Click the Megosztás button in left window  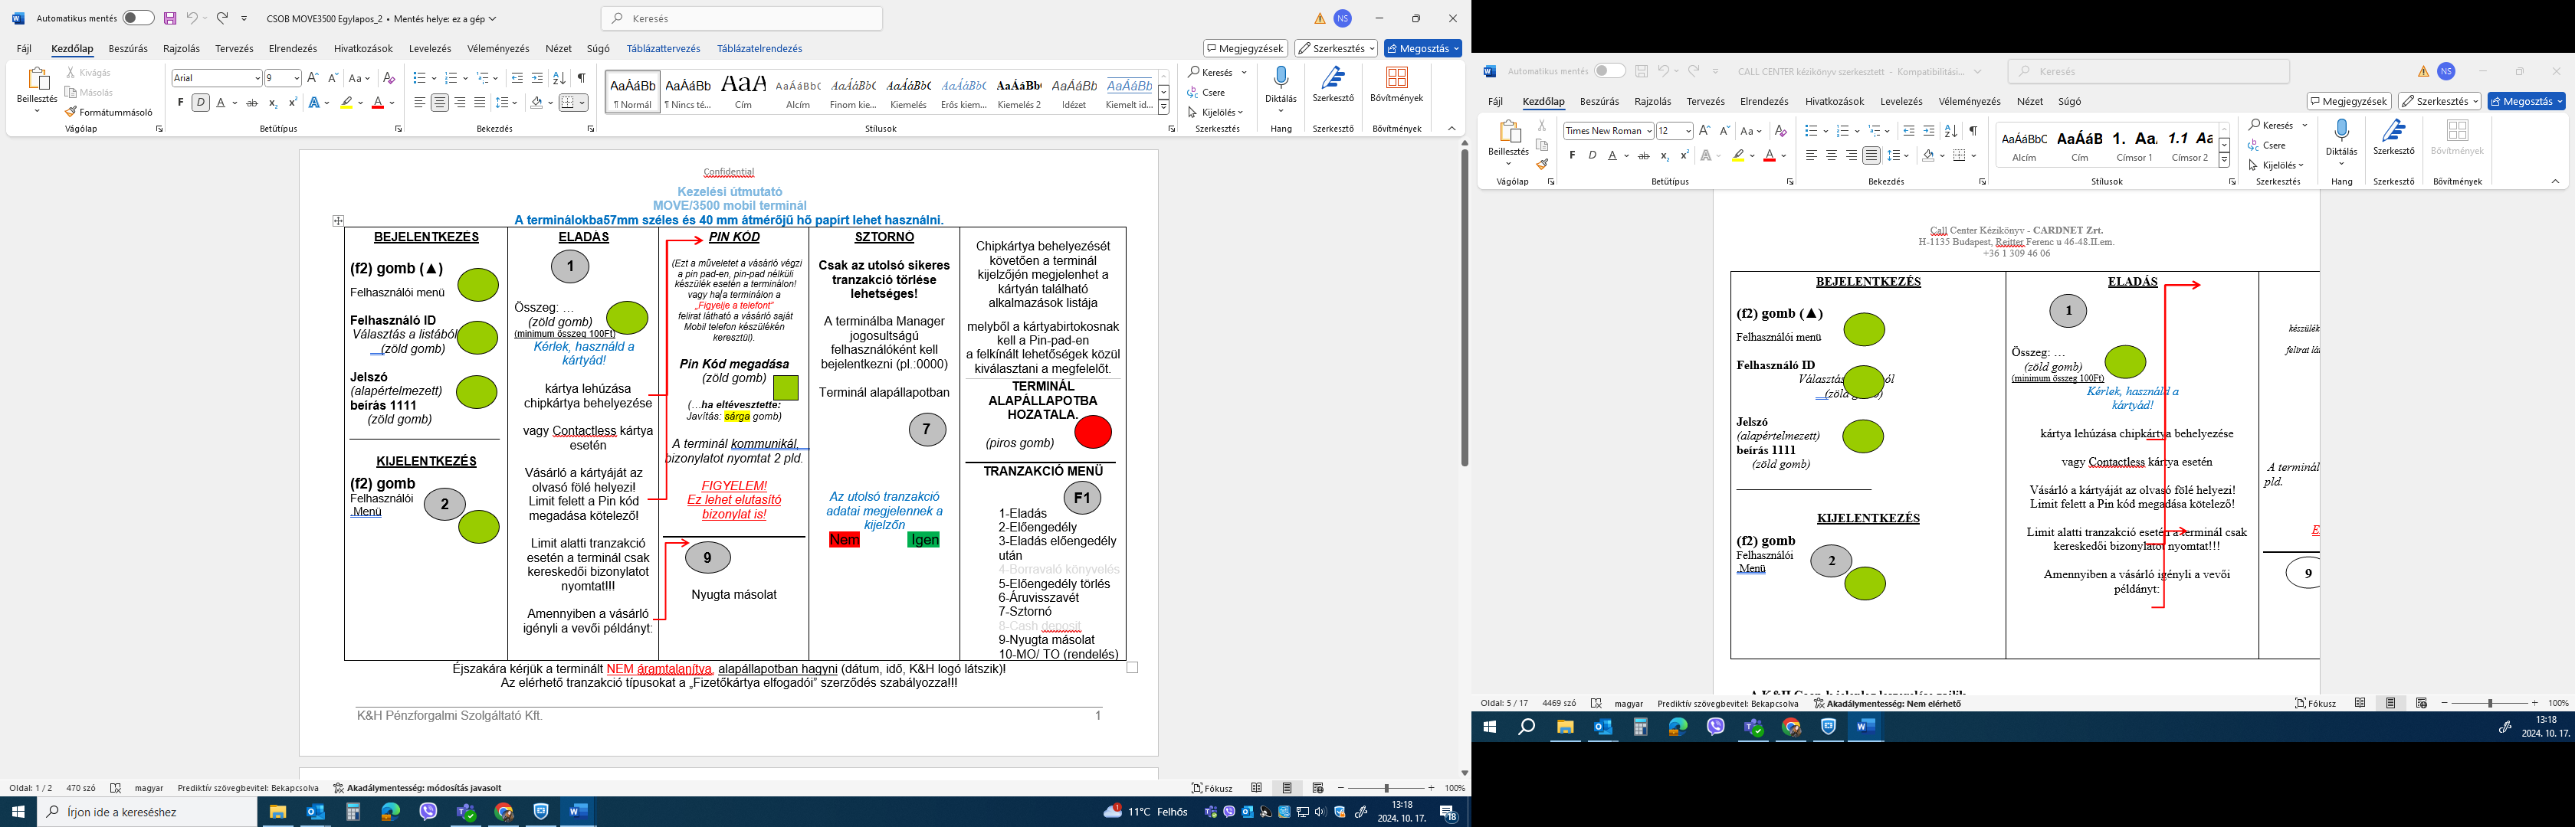click(x=1422, y=48)
